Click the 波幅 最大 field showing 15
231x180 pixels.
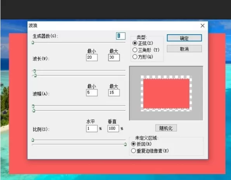point(114,93)
